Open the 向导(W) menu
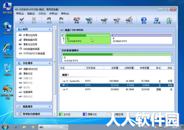The height and width of the screenshot is (130, 184). tap(53, 13)
